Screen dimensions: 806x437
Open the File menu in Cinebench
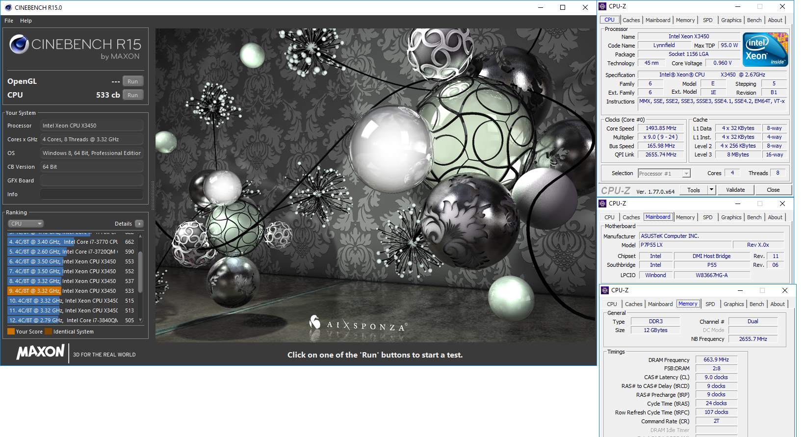(x=9, y=21)
